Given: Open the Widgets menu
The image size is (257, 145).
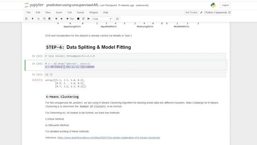Looking at the screenshot, I should pyautogui.click(x=94, y=12).
